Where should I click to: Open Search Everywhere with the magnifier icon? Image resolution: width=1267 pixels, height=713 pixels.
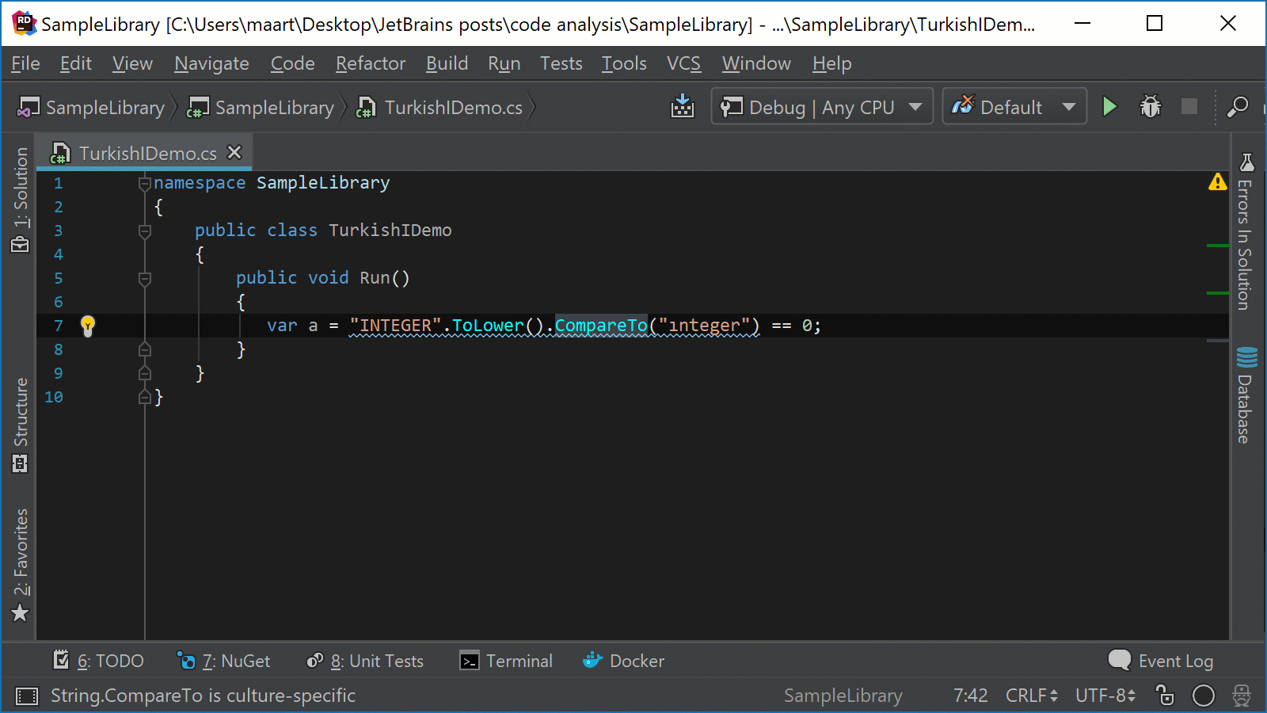[1238, 106]
